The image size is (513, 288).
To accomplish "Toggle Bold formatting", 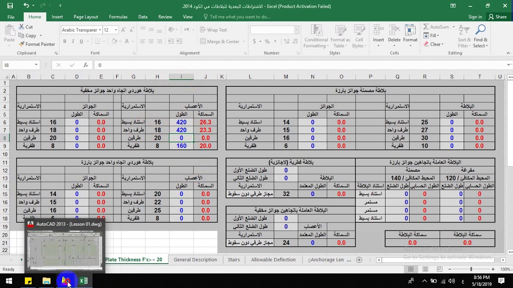I will [x=65, y=41].
